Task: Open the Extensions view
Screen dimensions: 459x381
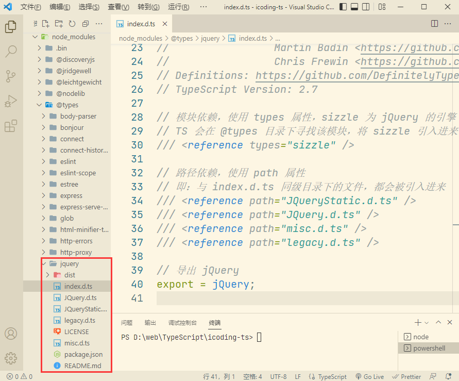Action: 11,126
